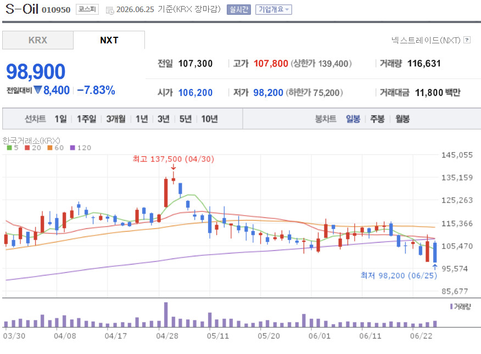Show the 5년 line chart
This screenshot has width=481, height=354.
[185, 119]
